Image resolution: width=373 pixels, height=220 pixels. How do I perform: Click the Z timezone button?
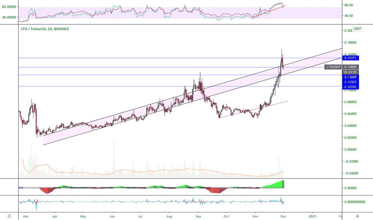[x=9, y=216]
